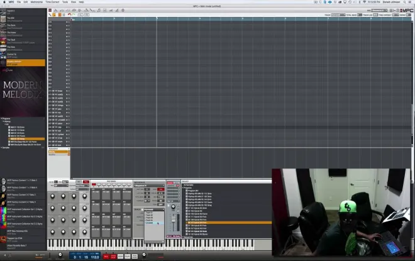Click the channel strip pan knob

tap(173, 206)
